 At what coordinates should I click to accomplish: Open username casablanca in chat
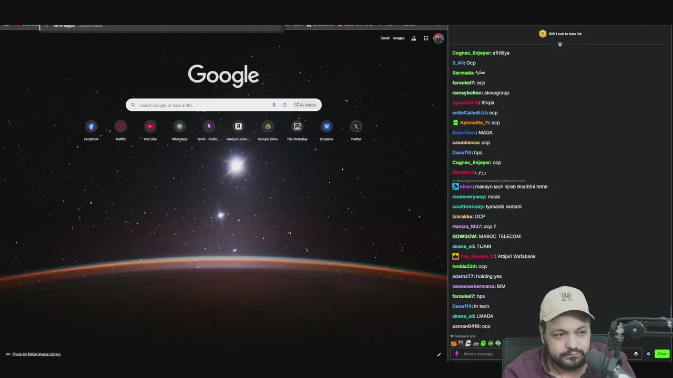[x=465, y=143]
